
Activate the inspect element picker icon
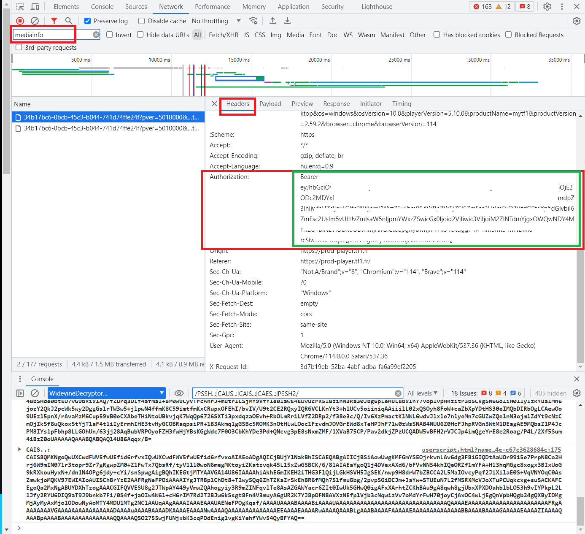point(20,7)
